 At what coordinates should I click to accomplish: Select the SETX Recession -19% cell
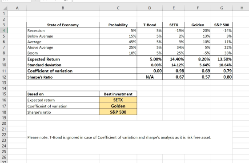pyautogui.click(x=173, y=31)
